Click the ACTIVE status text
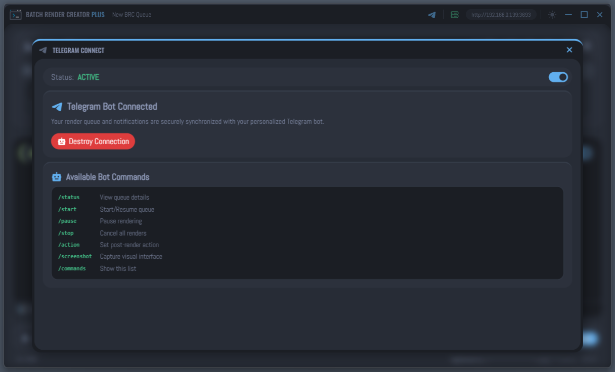The width and height of the screenshot is (615, 372). tap(89, 77)
